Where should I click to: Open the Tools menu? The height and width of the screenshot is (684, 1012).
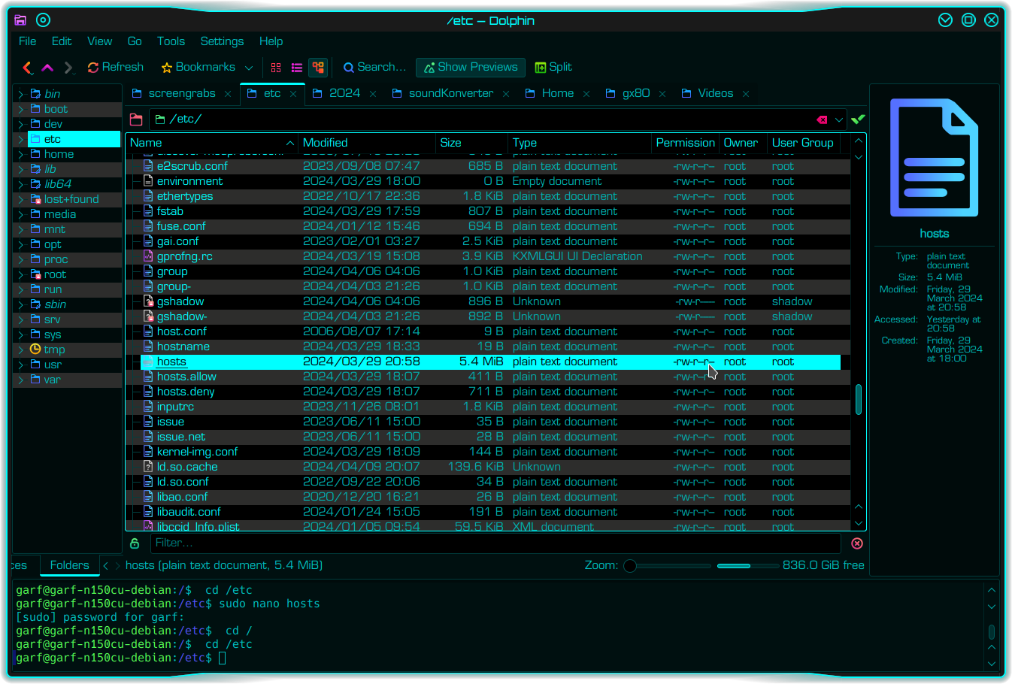pyautogui.click(x=171, y=41)
